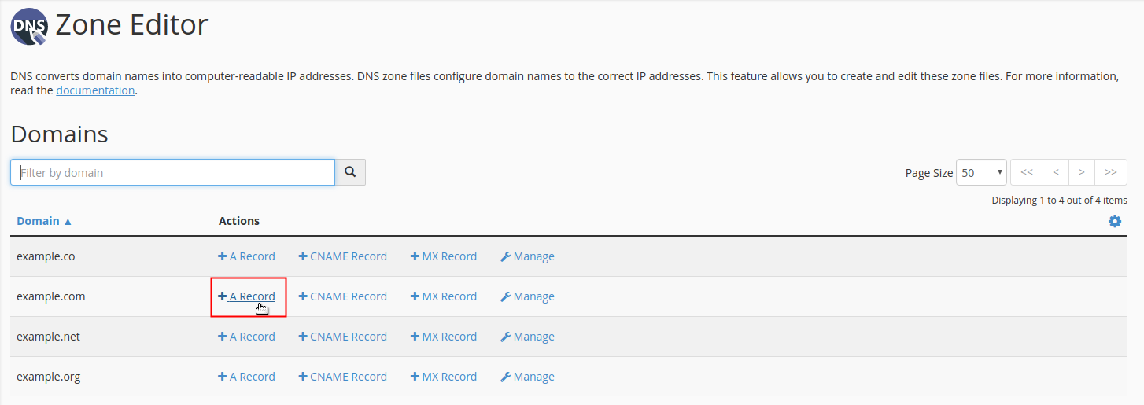Click the DNS Zone Editor logo icon
1144x405 pixels.
click(x=29, y=26)
